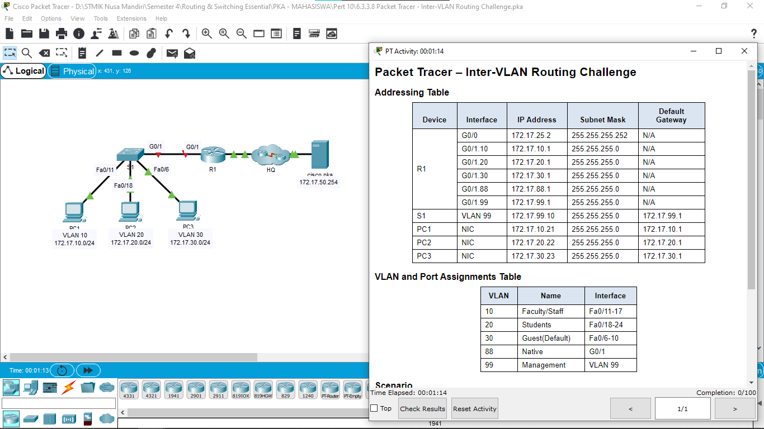The height and width of the screenshot is (429, 764).
Task: Click the Print toolbar icon
Action: point(62,34)
